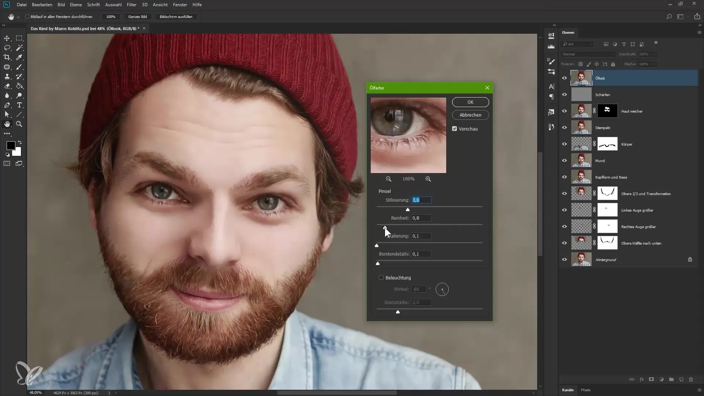The height and width of the screenshot is (396, 704).
Task: Select the Lasso tool
Action: (7, 48)
